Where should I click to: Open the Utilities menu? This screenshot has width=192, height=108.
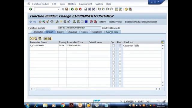pos(72,4)
